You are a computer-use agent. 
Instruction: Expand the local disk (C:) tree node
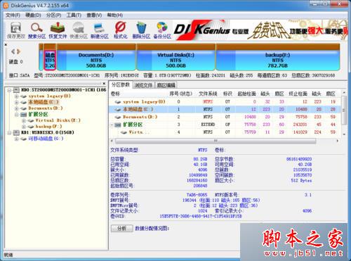pyautogui.click(x=17, y=102)
